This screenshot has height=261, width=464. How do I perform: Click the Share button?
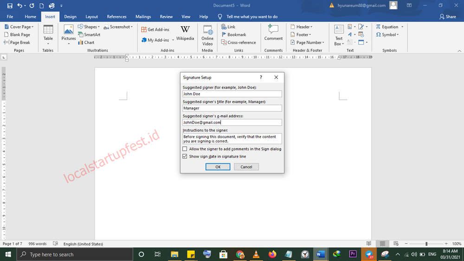[x=448, y=17]
